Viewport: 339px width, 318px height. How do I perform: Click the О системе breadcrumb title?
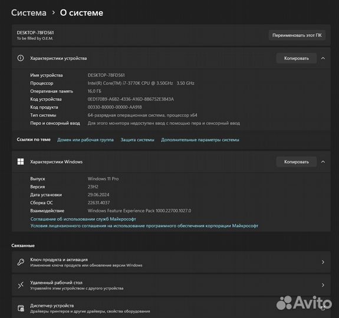(81, 13)
